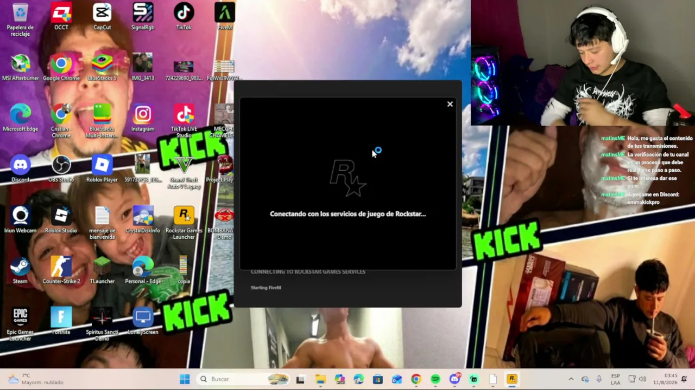Select the Personal - Edge profile shortcut
This screenshot has width=695, height=390.
[143, 270]
